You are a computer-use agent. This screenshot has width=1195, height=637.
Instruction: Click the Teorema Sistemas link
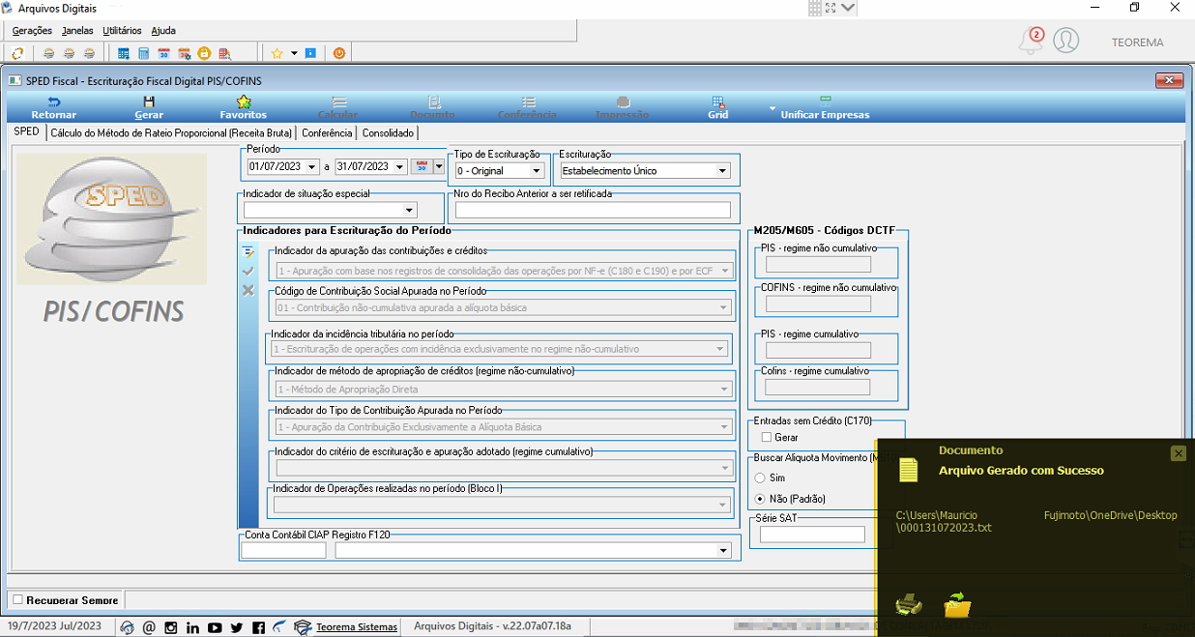(x=357, y=627)
